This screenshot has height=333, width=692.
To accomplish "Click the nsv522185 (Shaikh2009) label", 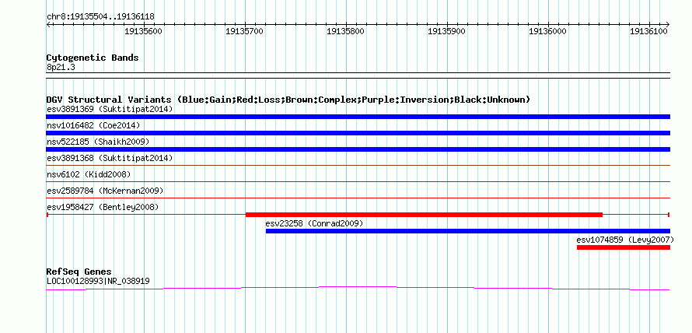I will point(98,142).
